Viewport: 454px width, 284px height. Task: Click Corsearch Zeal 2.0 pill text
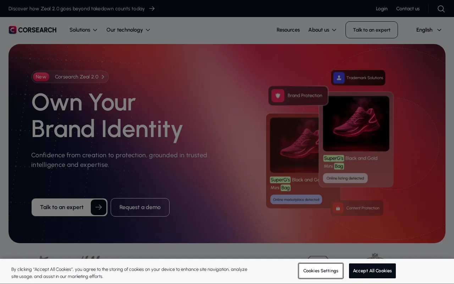(x=77, y=77)
